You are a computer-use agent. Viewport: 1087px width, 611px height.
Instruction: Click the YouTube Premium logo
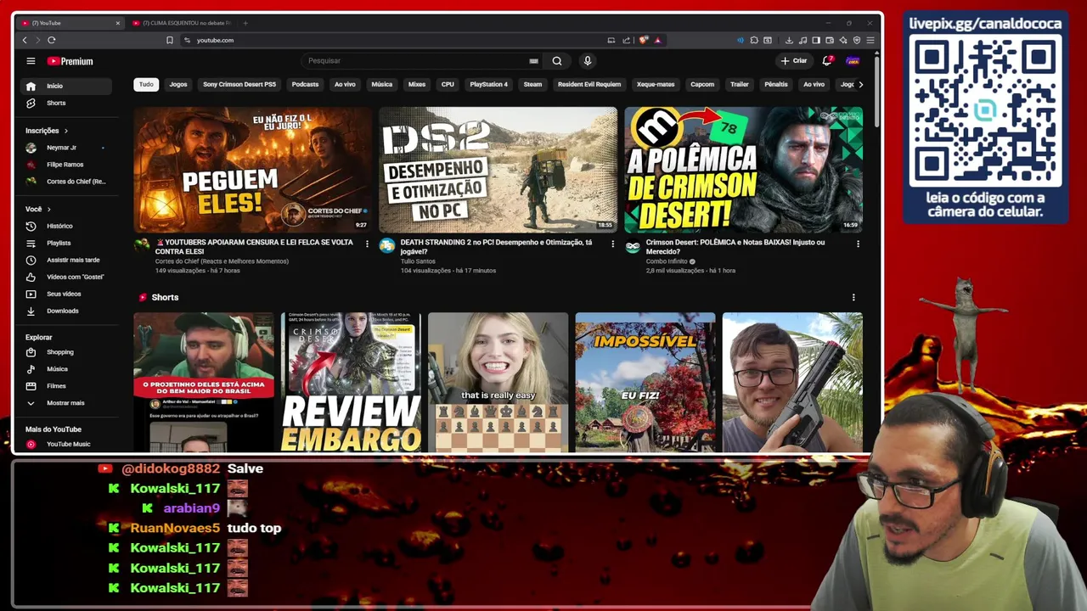[x=70, y=61]
